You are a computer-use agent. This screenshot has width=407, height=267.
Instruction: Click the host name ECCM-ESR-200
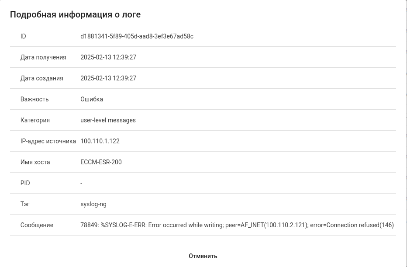101,162
